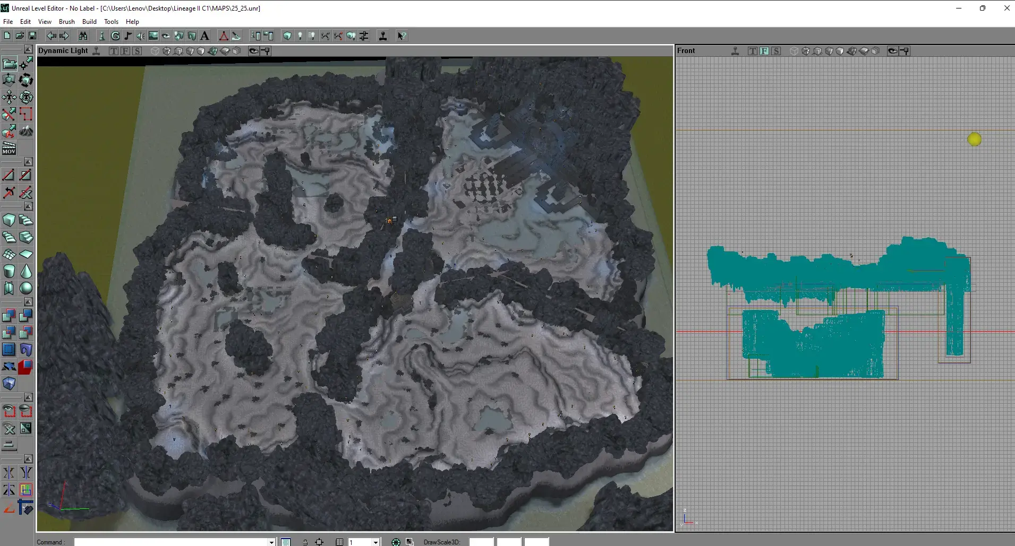Undo the last action with the left arrow

52,36
